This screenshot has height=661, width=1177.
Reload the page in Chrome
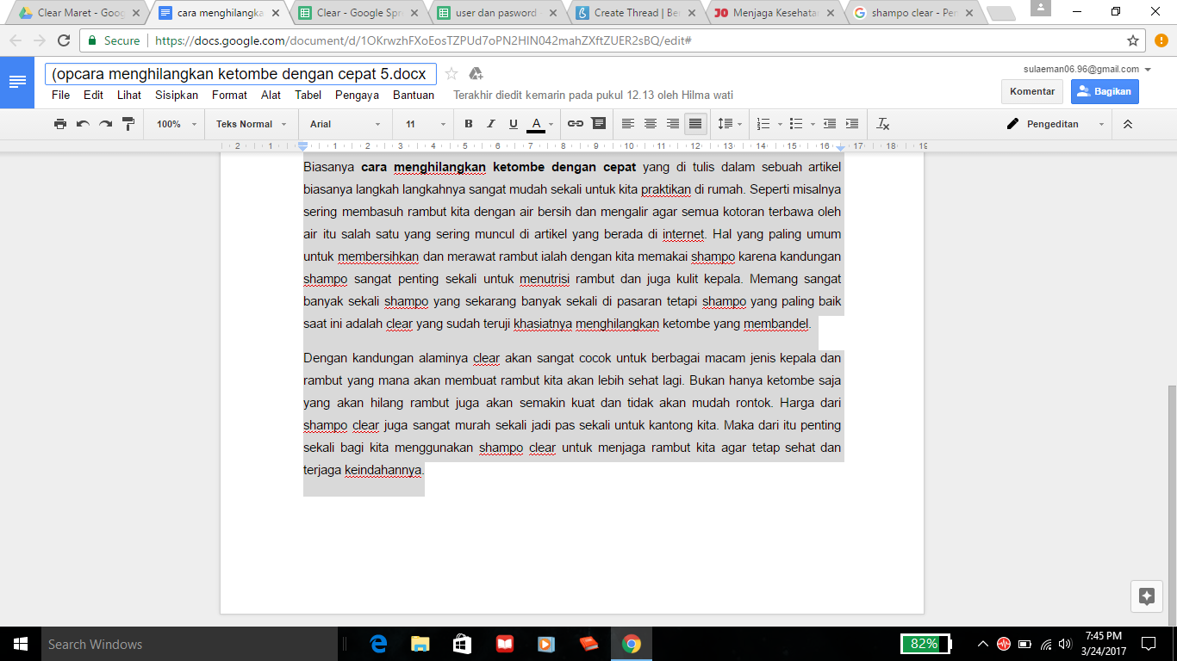click(x=64, y=40)
